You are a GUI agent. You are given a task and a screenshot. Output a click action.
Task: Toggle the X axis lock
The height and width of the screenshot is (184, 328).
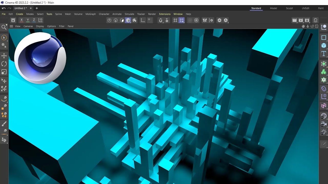pos(22,20)
